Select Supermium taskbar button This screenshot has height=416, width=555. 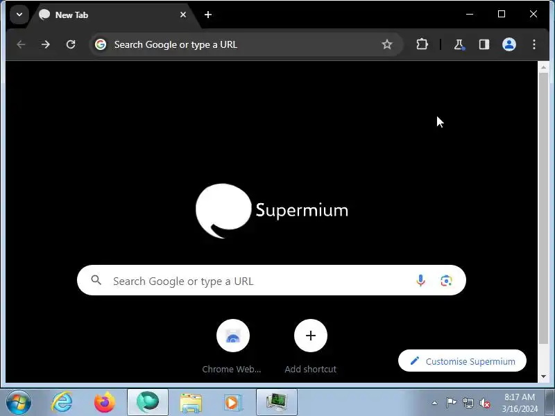point(148,403)
